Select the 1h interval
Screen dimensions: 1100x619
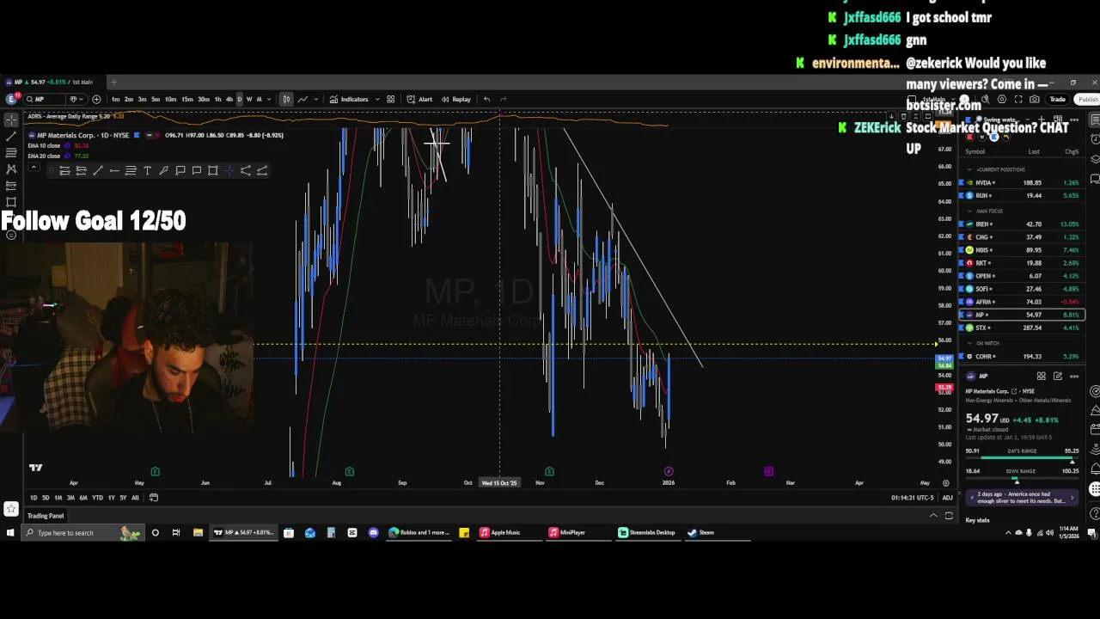click(217, 99)
